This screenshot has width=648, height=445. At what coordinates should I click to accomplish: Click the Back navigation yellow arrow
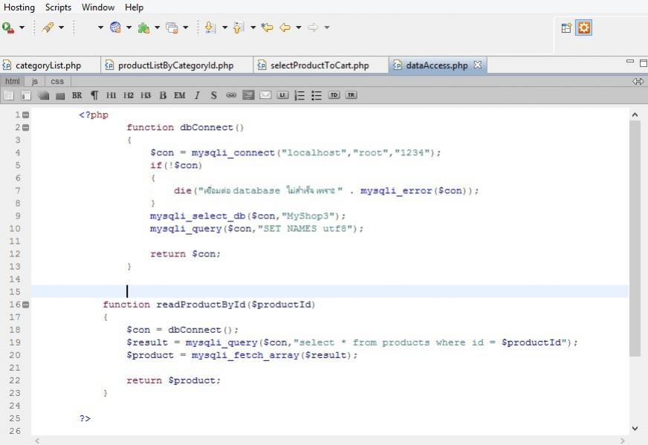[285, 27]
